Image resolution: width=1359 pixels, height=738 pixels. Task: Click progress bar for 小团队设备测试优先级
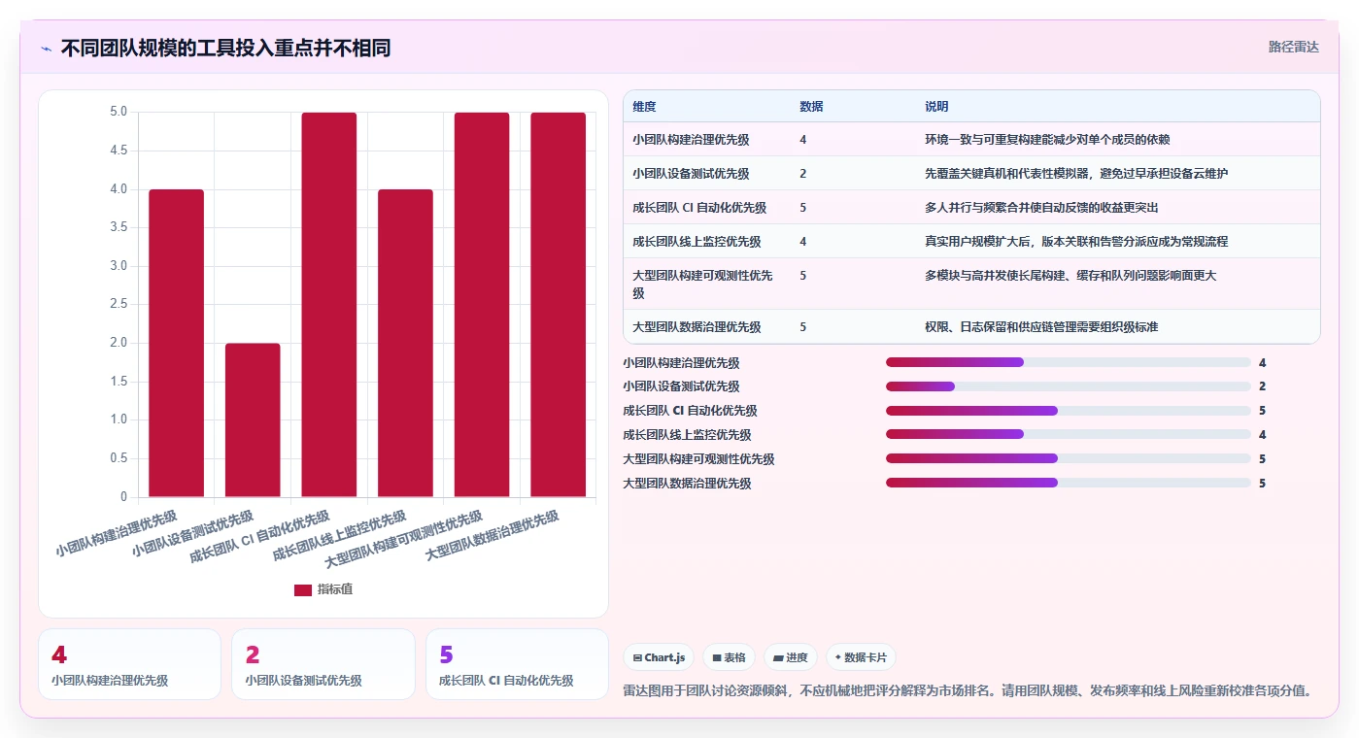click(1069, 386)
